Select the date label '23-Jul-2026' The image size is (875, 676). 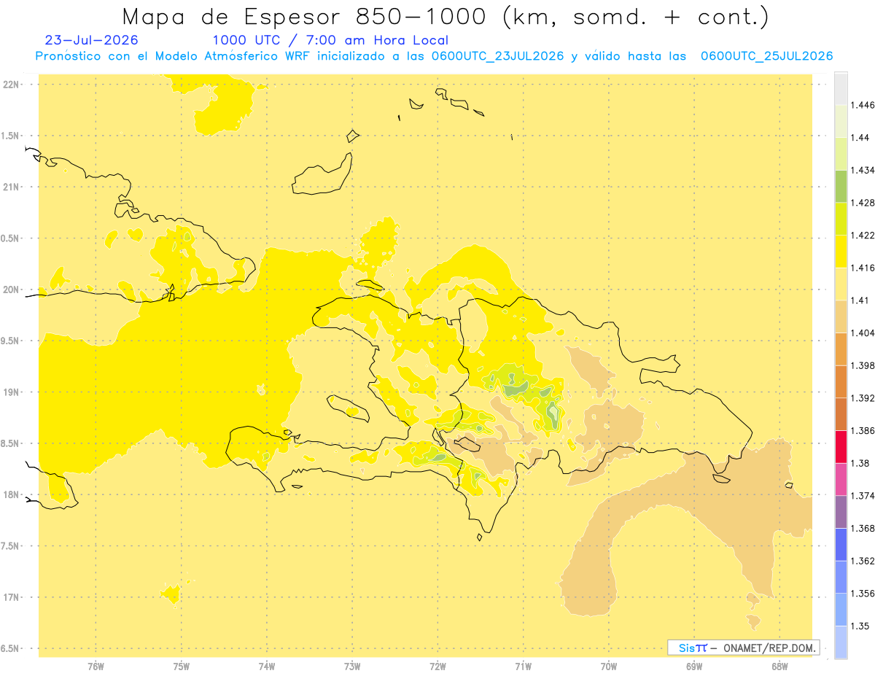pyautogui.click(x=91, y=40)
